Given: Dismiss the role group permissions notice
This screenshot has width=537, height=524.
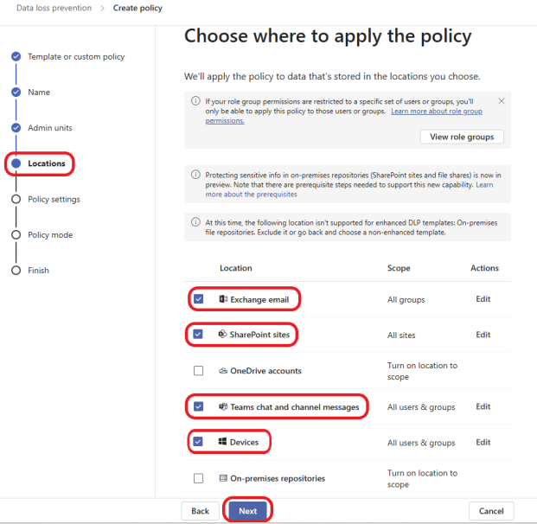Looking at the screenshot, I should 501,101.
